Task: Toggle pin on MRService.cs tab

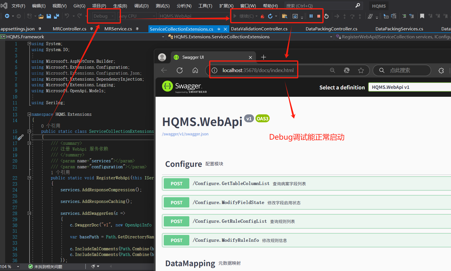Action: click(x=137, y=29)
